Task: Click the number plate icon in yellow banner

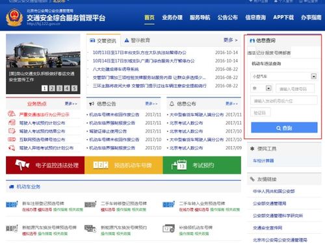Action: (x=101, y=165)
